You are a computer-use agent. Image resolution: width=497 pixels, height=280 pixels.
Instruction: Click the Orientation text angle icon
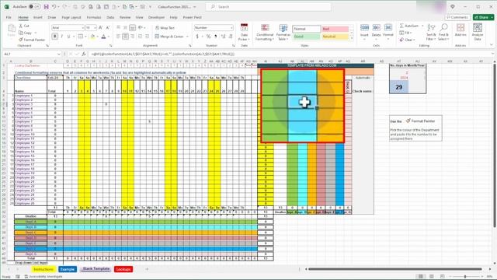coord(141,28)
